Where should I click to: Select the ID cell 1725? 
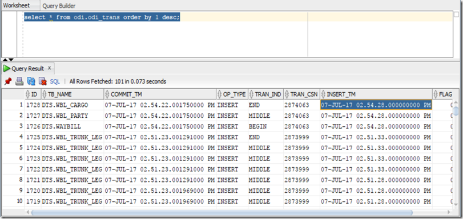[33, 137]
